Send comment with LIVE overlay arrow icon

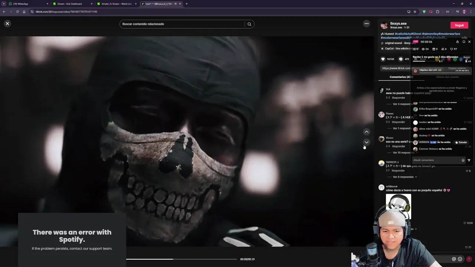point(469,160)
